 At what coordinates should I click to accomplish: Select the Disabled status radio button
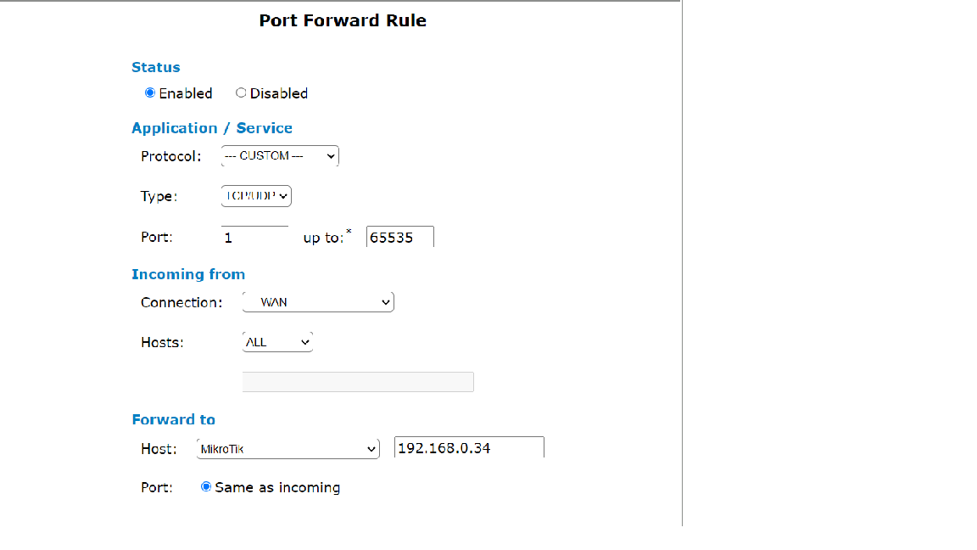coord(241,93)
